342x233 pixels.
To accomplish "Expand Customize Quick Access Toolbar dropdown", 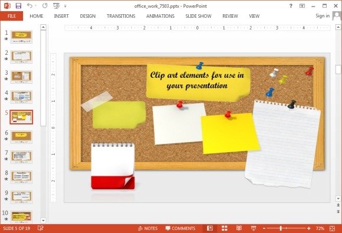I will point(65,6).
